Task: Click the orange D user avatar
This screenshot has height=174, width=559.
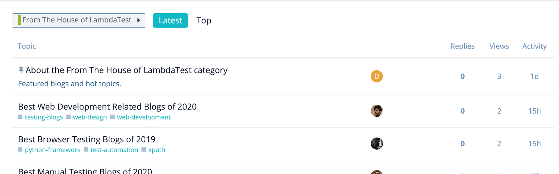Action: (377, 76)
